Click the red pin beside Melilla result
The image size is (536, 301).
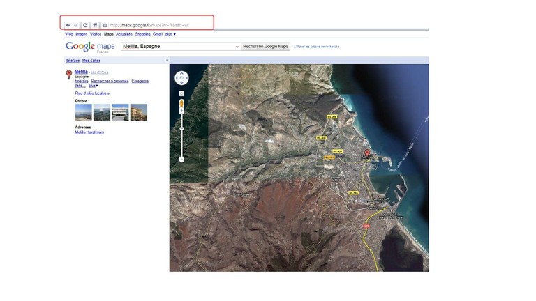[69, 74]
